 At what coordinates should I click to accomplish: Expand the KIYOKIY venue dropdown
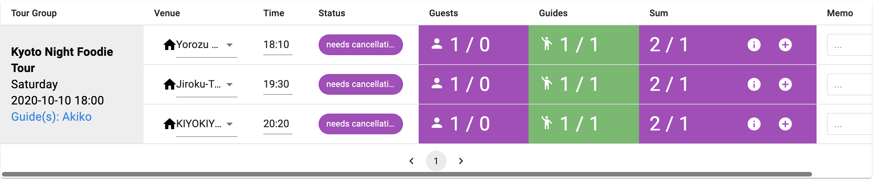click(x=229, y=124)
